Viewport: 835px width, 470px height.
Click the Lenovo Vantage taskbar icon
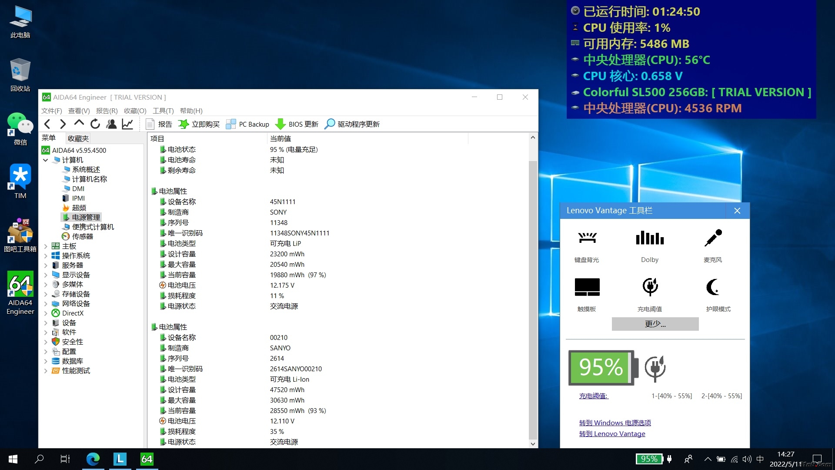pyautogui.click(x=120, y=459)
